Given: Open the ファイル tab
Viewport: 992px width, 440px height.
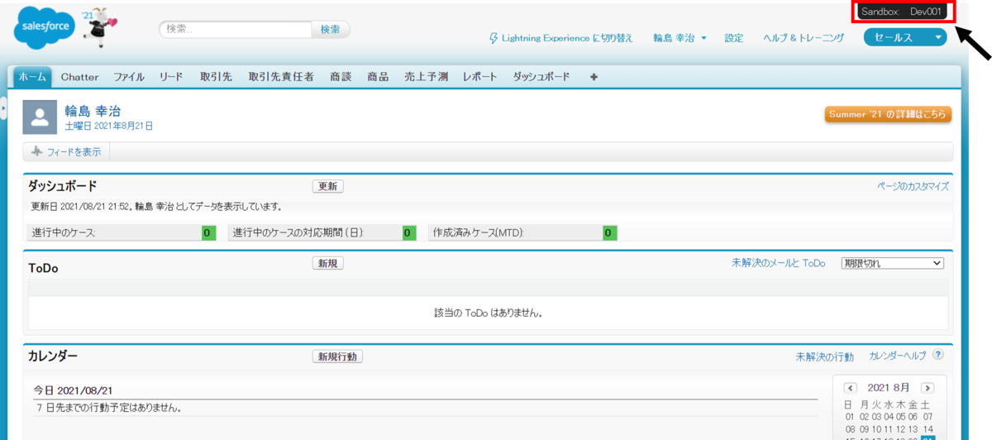Looking at the screenshot, I should tap(129, 77).
